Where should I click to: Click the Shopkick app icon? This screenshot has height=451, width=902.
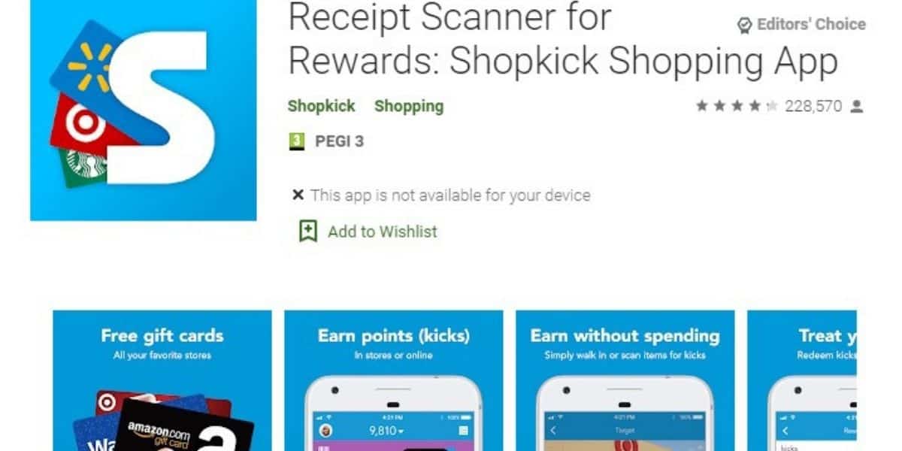point(143,110)
